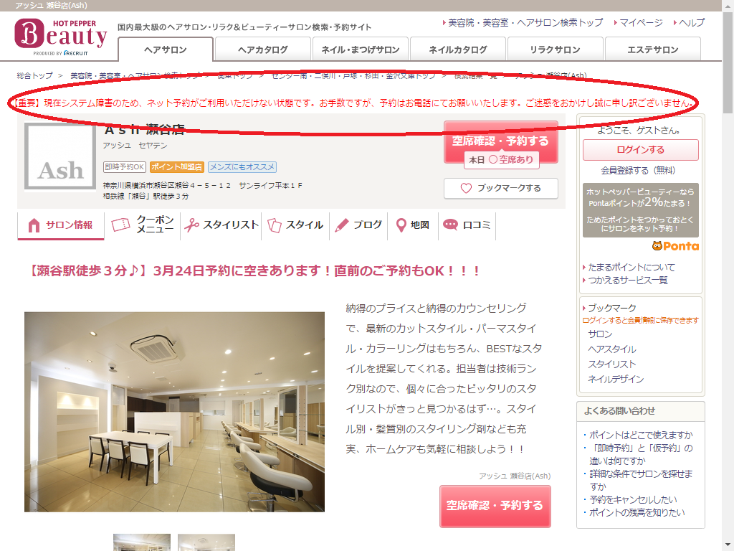The image size is (734, 551).
Task: Open ヘルプ link
Action: tap(692, 22)
